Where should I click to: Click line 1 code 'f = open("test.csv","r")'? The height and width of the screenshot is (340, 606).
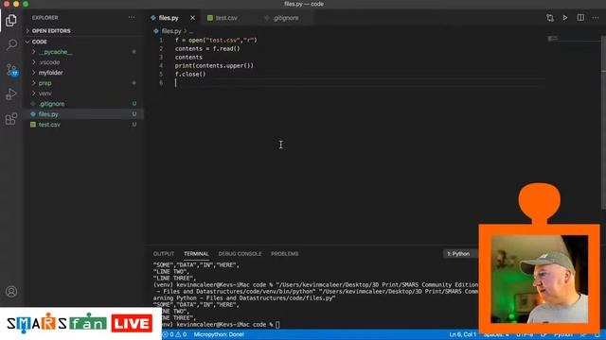coord(216,40)
